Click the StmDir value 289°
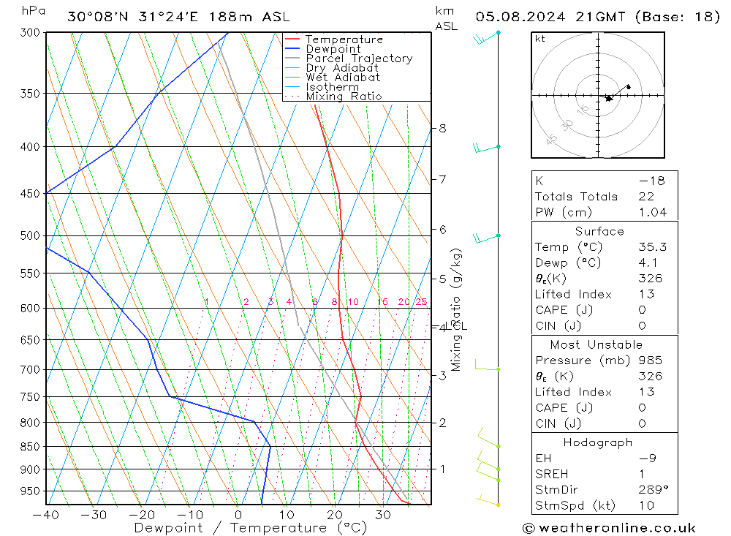This screenshot has width=731, height=536. pyautogui.click(x=654, y=490)
